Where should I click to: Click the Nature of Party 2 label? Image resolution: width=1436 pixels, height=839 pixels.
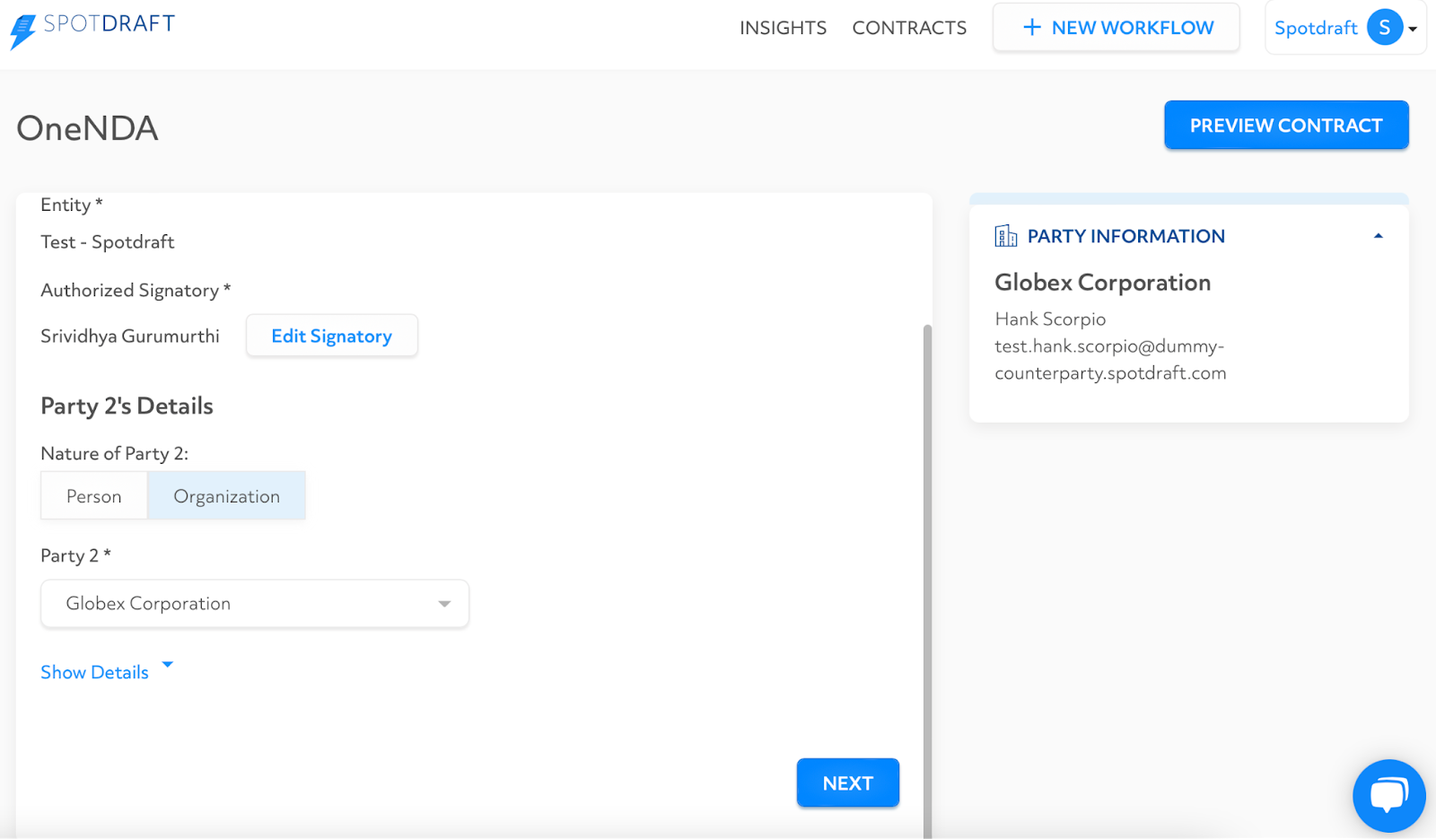[115, 454]
